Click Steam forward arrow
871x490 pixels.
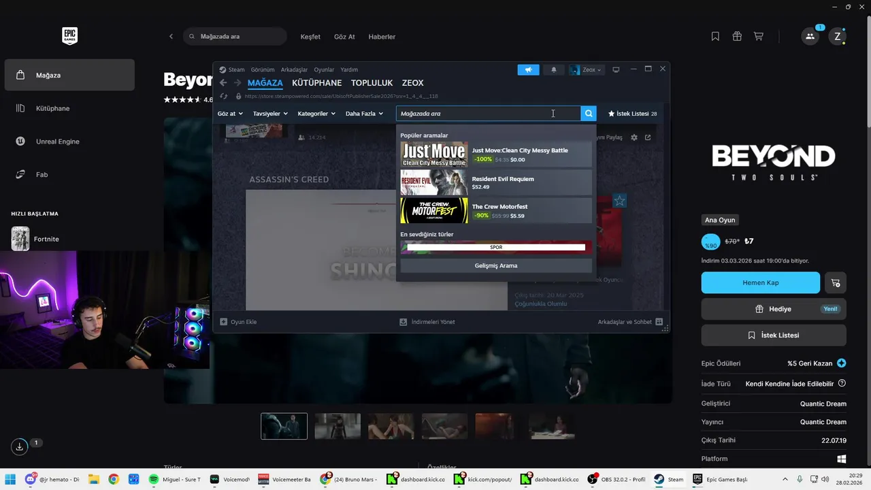237,83
